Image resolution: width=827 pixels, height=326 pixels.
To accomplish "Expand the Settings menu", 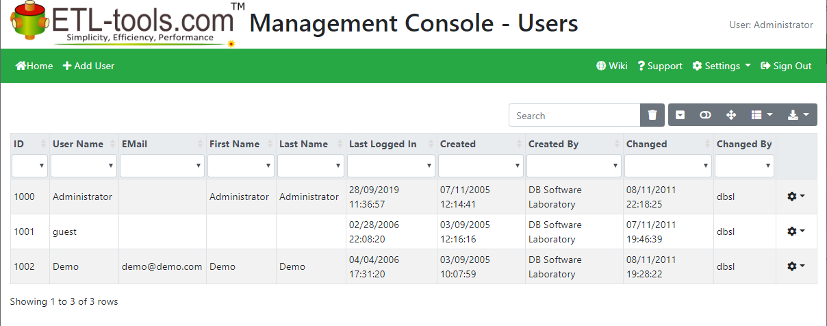I will point(722,66).
